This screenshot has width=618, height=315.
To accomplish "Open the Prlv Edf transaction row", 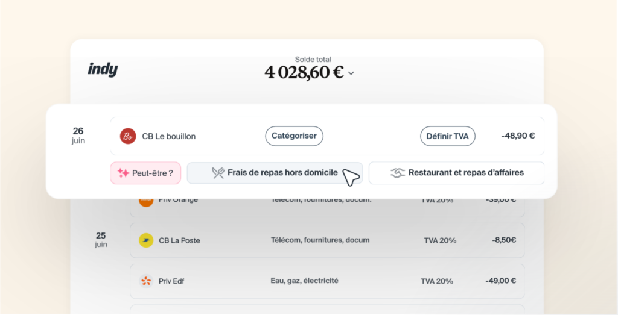I will tap(328, 281).
